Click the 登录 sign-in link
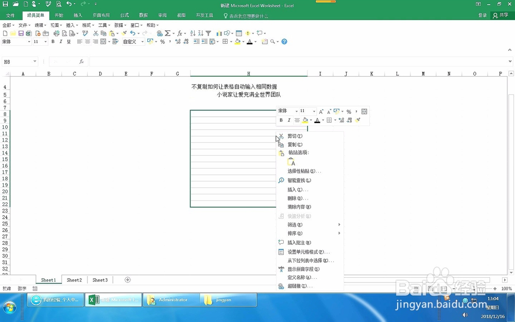The width and height of the screenshot is (515, 322). click(x=482, y=15)
